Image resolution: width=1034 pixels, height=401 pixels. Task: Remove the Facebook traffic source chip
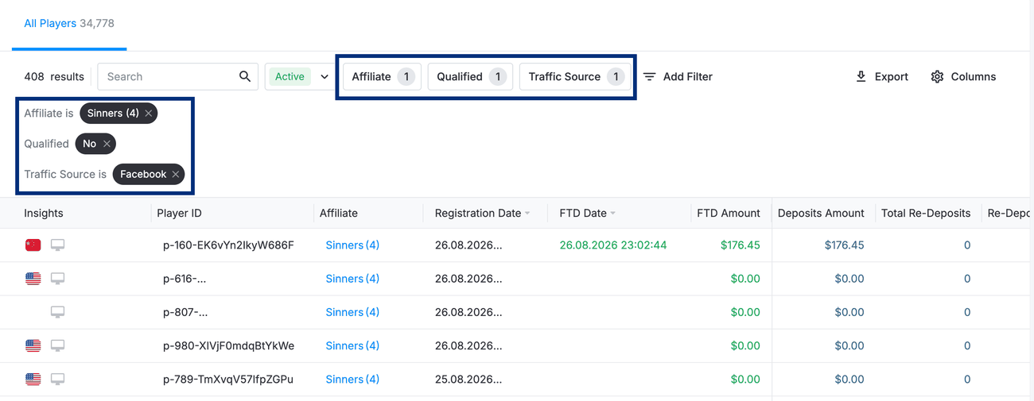click(175, 174)
